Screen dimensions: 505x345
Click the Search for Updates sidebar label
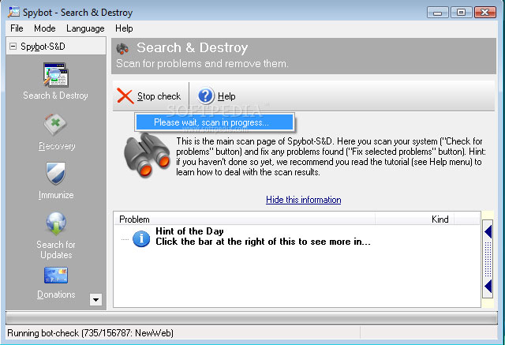(56, 249)
